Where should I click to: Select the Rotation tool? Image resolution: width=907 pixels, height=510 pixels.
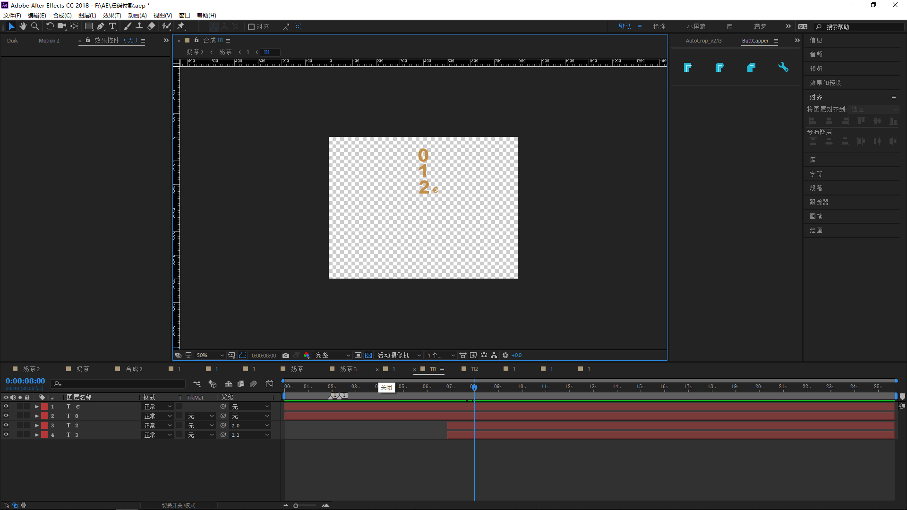(50, 26)
